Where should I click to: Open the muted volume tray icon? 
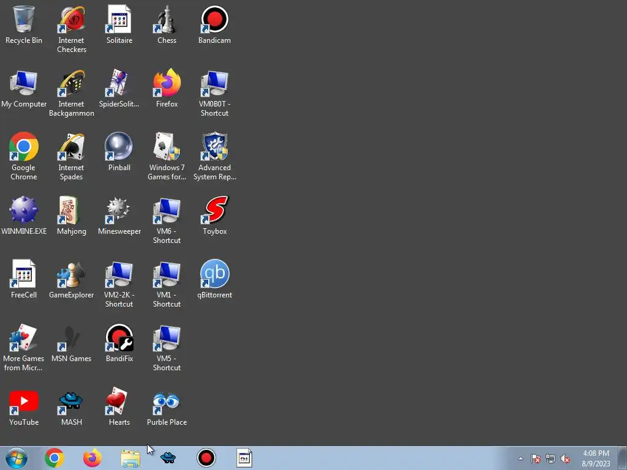pyautogui.click(x=565, y=458)
